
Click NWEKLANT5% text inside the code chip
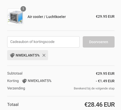(27, 55)
